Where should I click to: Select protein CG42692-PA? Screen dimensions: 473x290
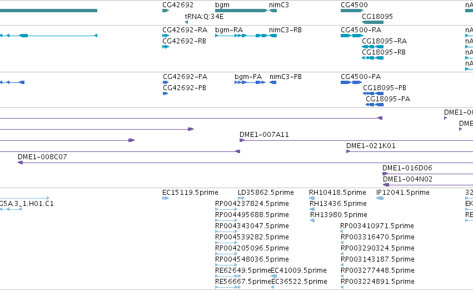tap(166, 82)
